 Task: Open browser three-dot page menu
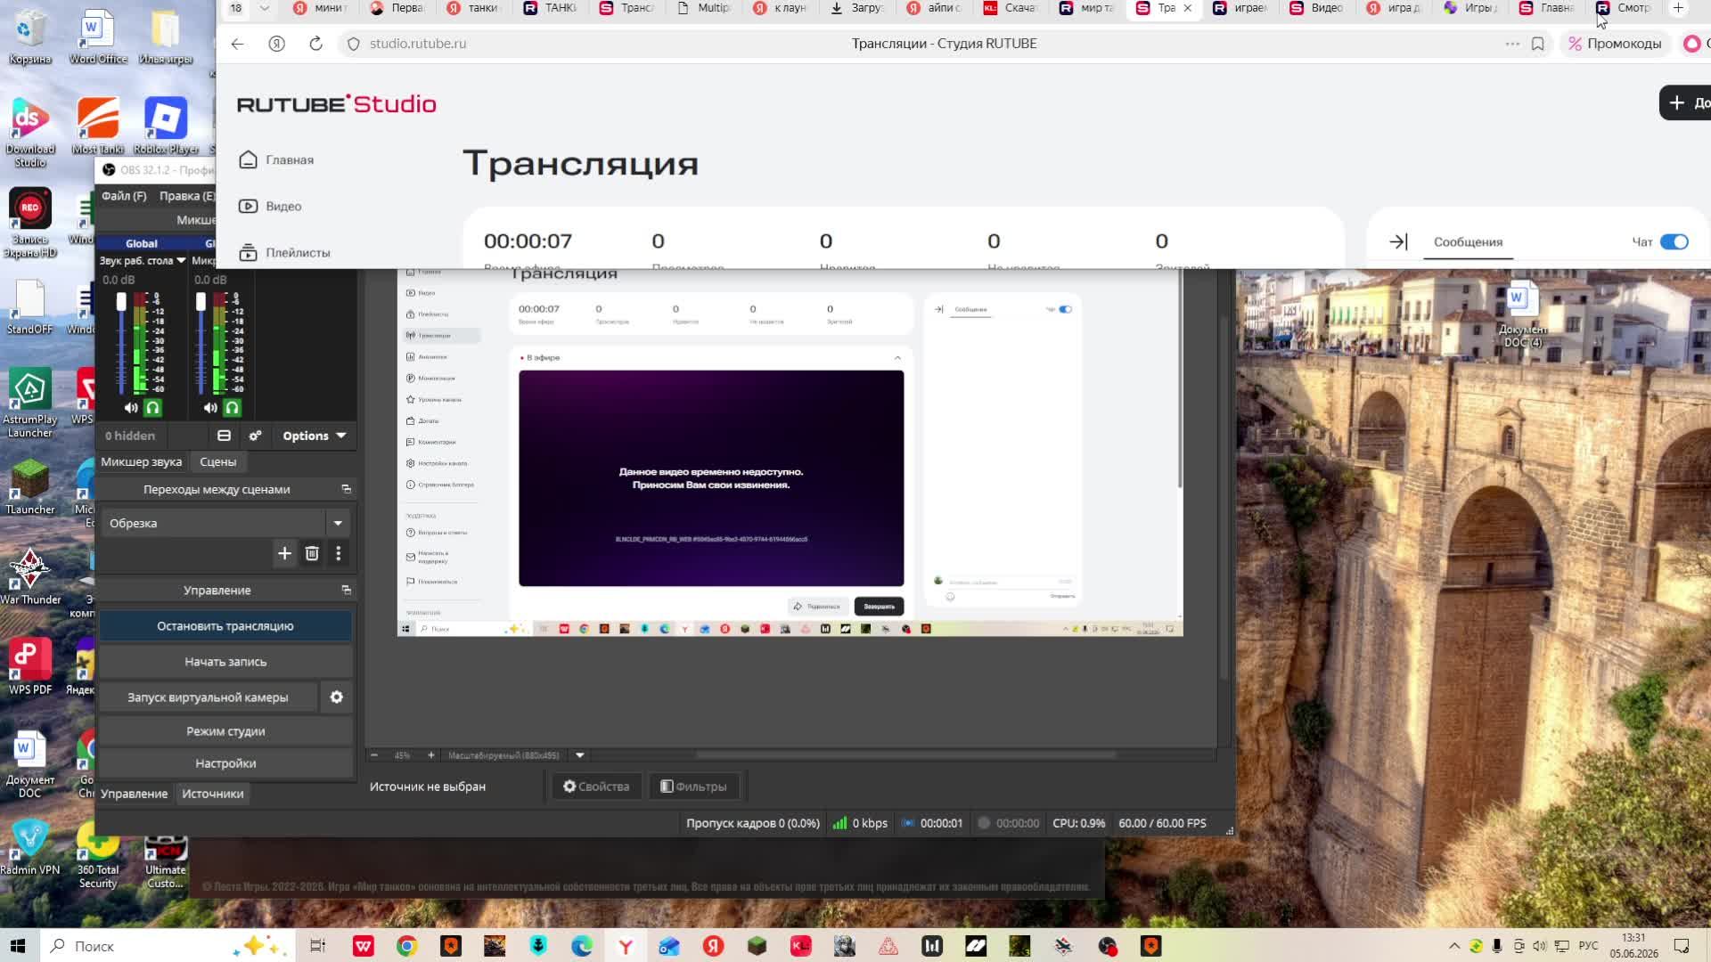(x=1512, y=44)
